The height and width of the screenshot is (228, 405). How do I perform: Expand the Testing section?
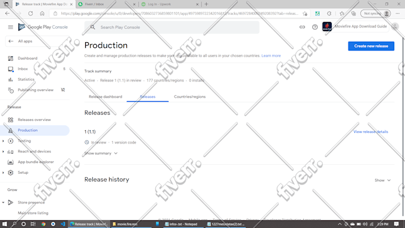tap(3, 141)
